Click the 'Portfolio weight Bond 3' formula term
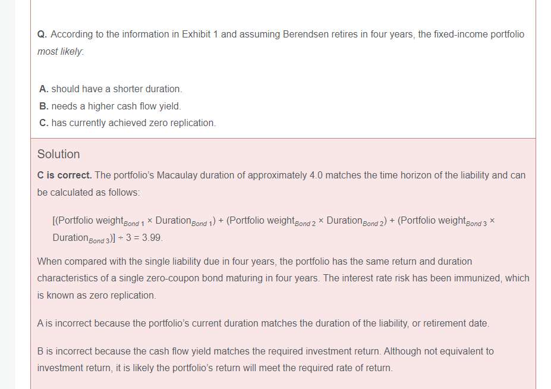 pos(442,221)
